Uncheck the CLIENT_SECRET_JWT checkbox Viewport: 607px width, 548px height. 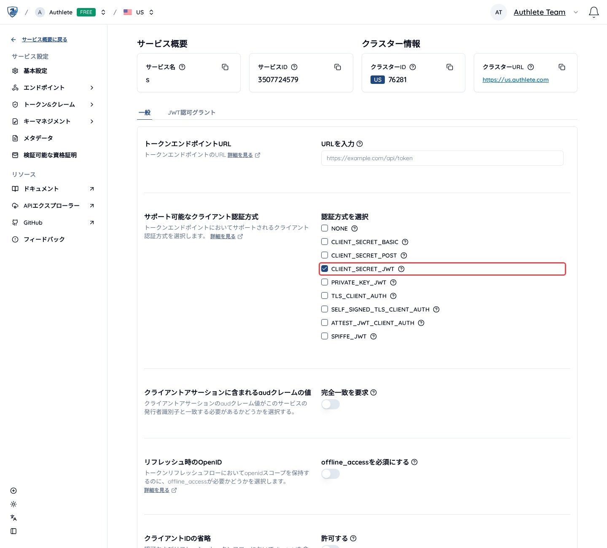coord(325,269)
